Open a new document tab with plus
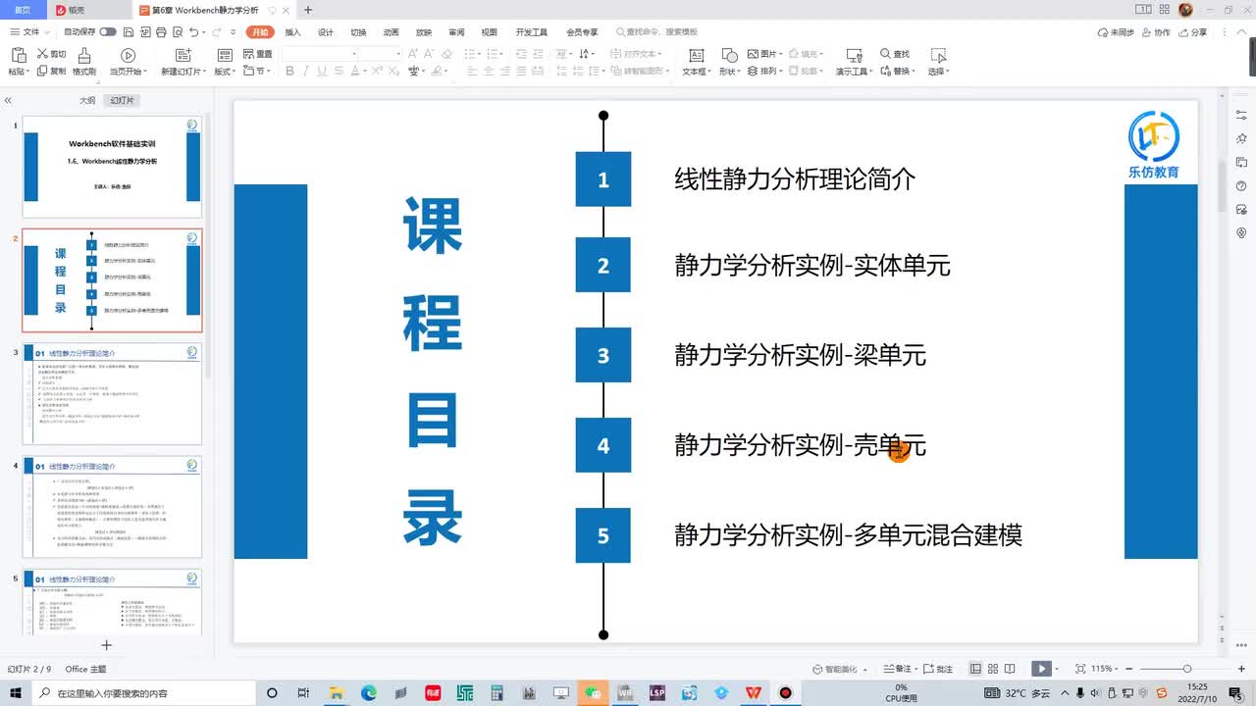The image size is (1256, 706). pyautogui.click(x=308, y=10)
